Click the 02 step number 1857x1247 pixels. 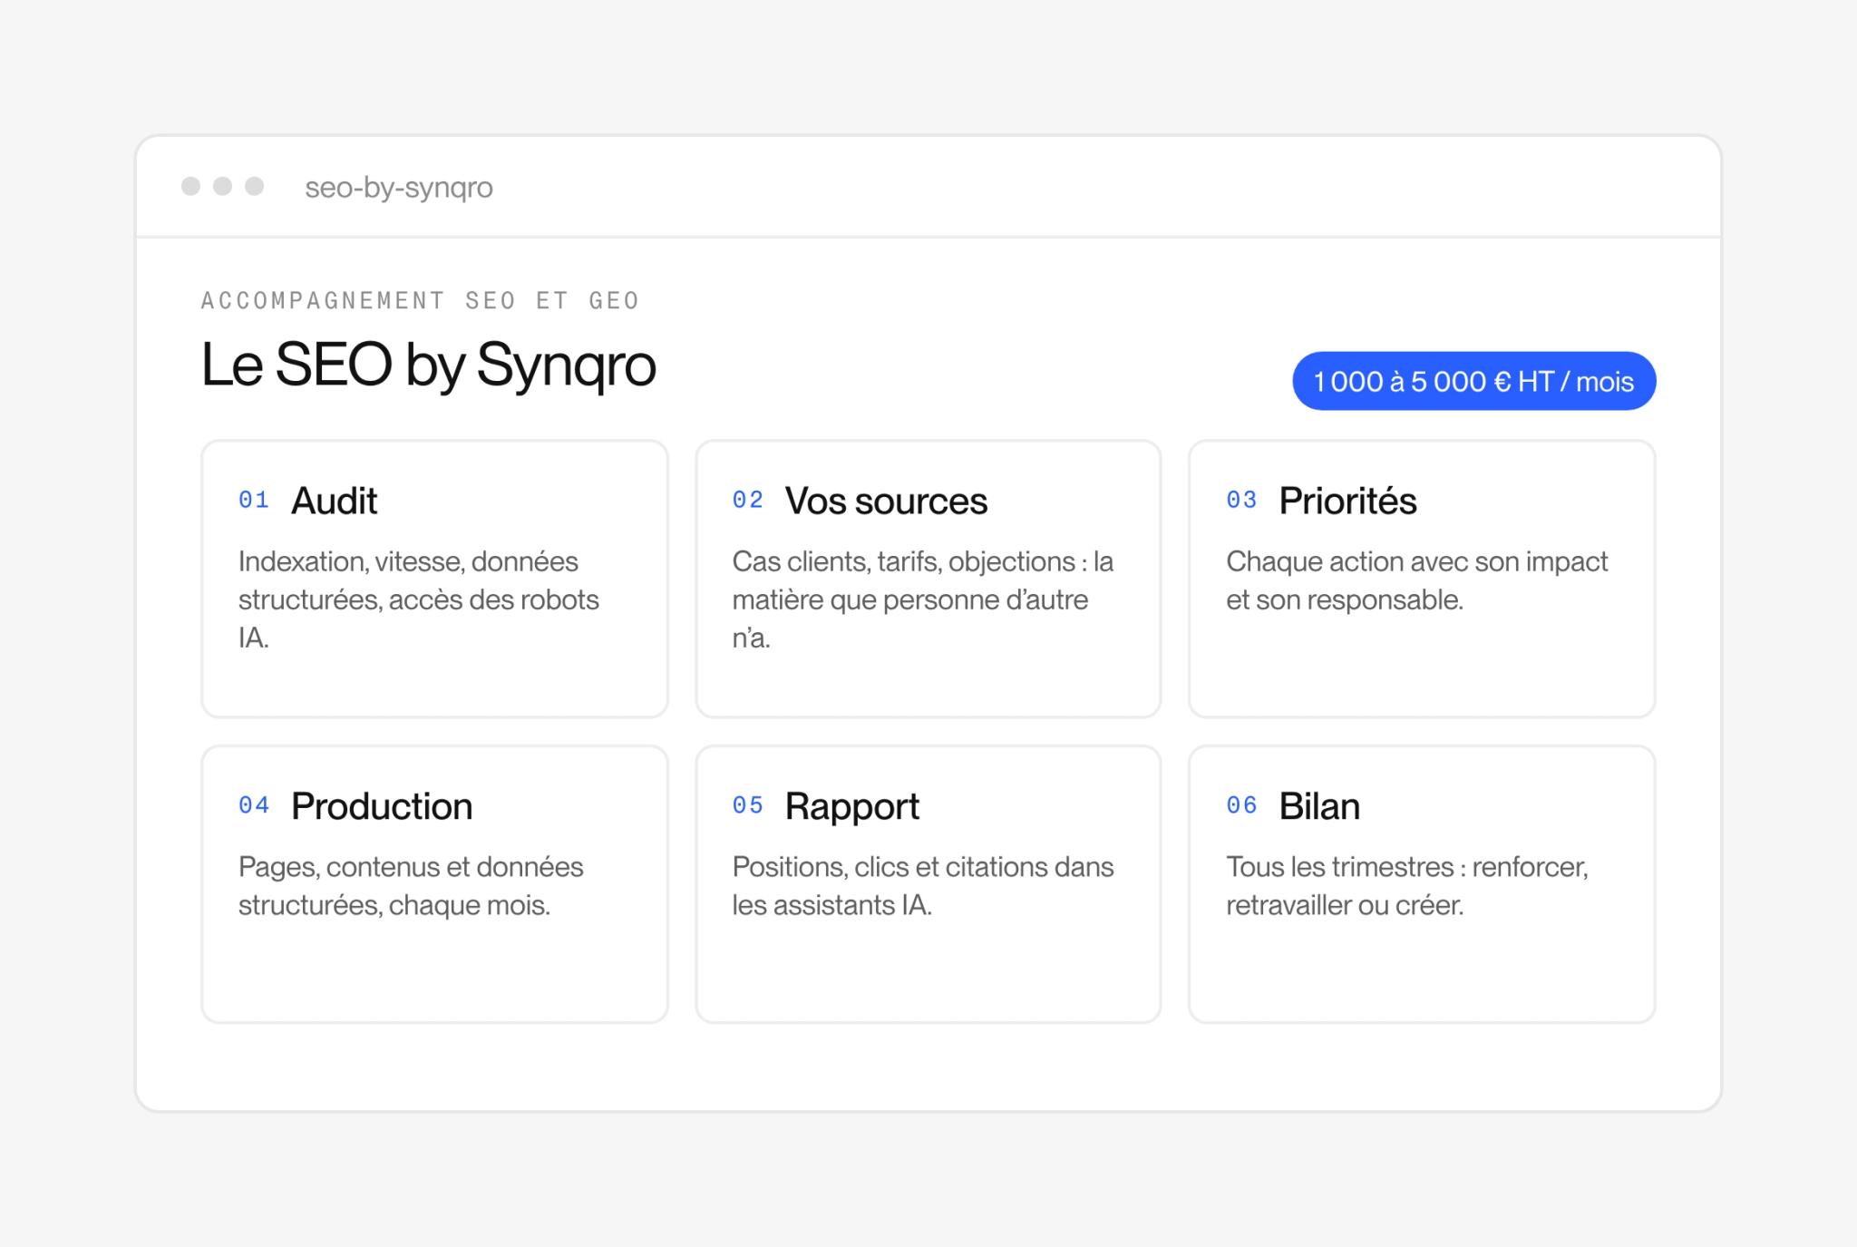pyautogui.click(x=748, y=500)
